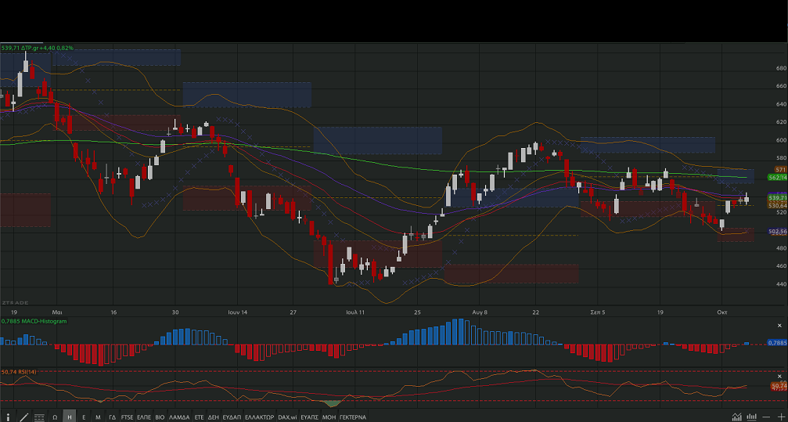Click the Αυγ 8 date axis label
Viewport: 788px width, 422px height.
click(x=480, y=312)
